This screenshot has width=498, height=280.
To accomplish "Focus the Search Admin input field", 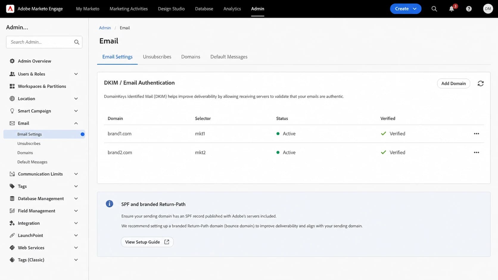I will [x=44, y=42].
